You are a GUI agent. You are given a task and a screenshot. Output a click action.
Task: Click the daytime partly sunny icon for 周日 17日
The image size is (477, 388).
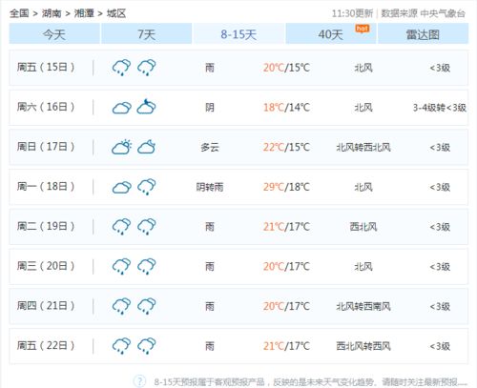point(121,147)
